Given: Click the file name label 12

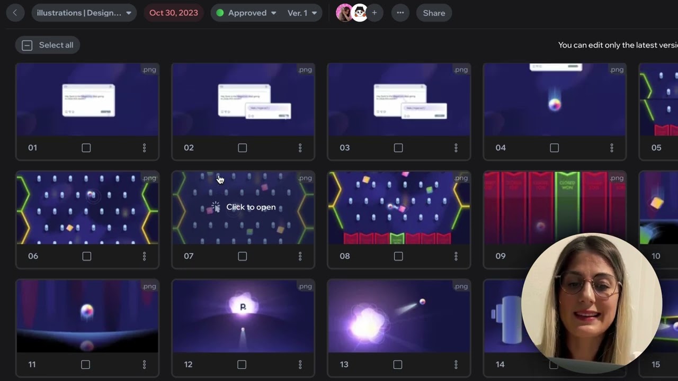Looking at the screenshot, I should pos(189,365).
